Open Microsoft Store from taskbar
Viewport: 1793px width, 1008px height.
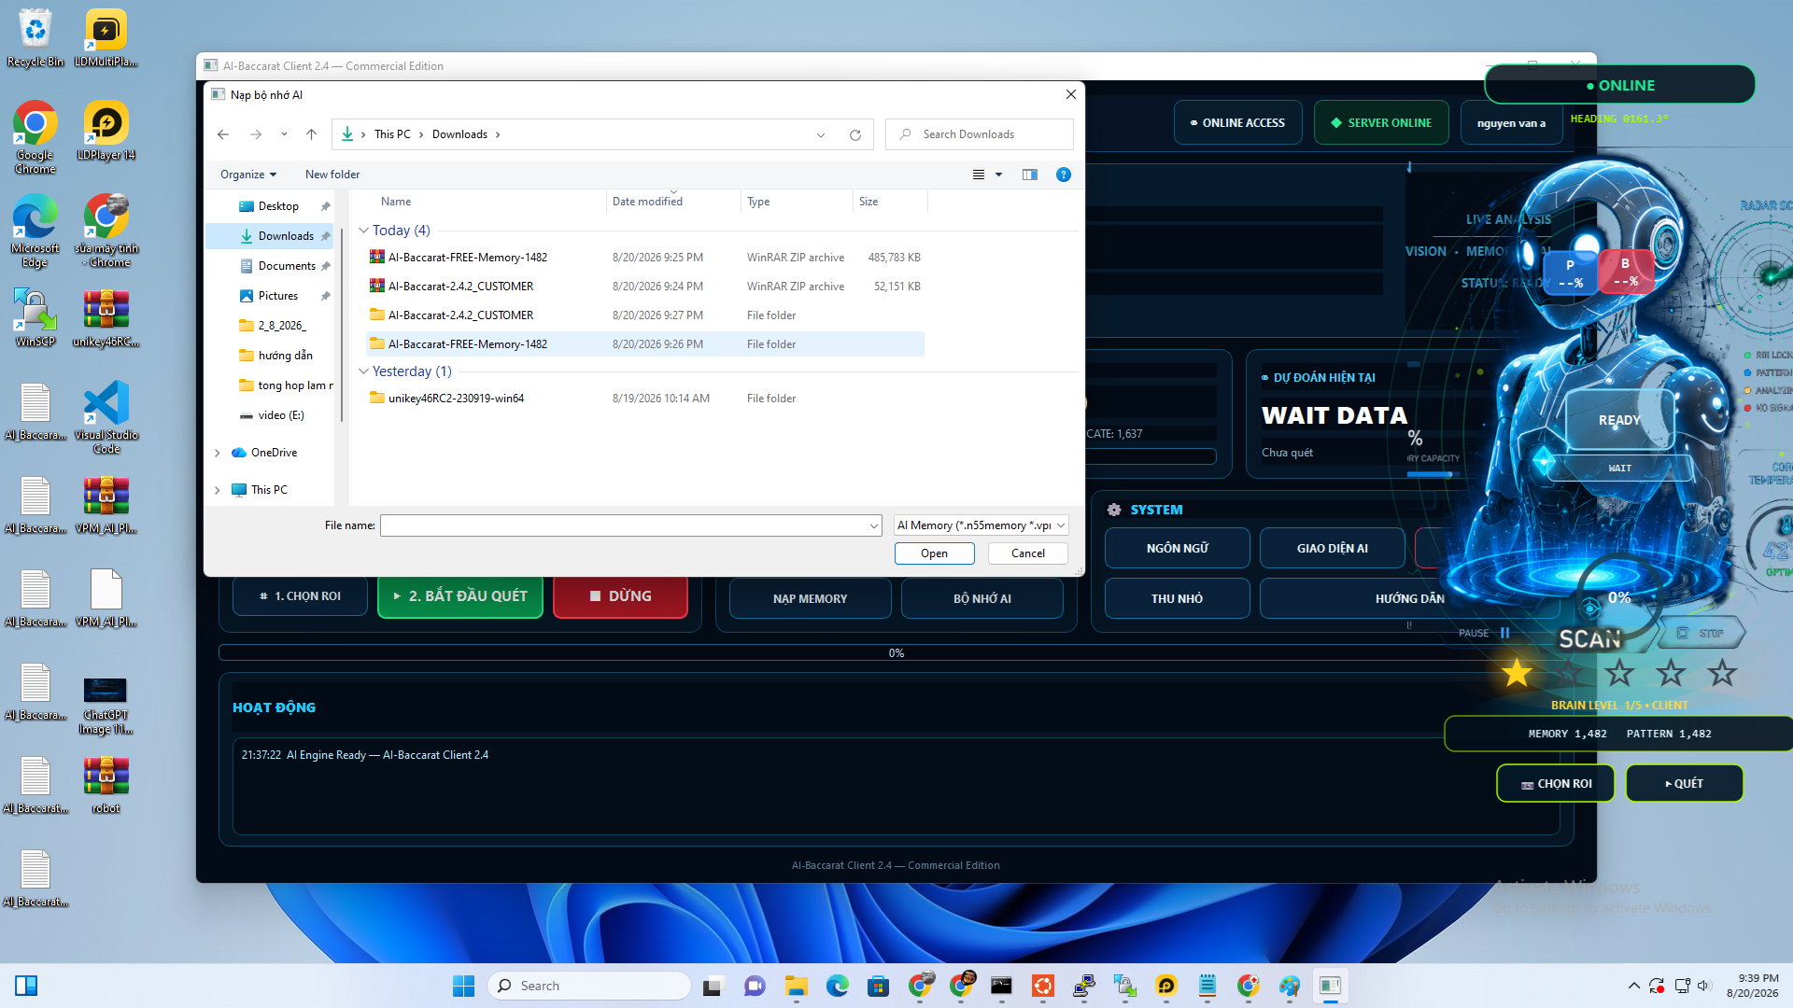pyautogui.click(x=878, y=986)
